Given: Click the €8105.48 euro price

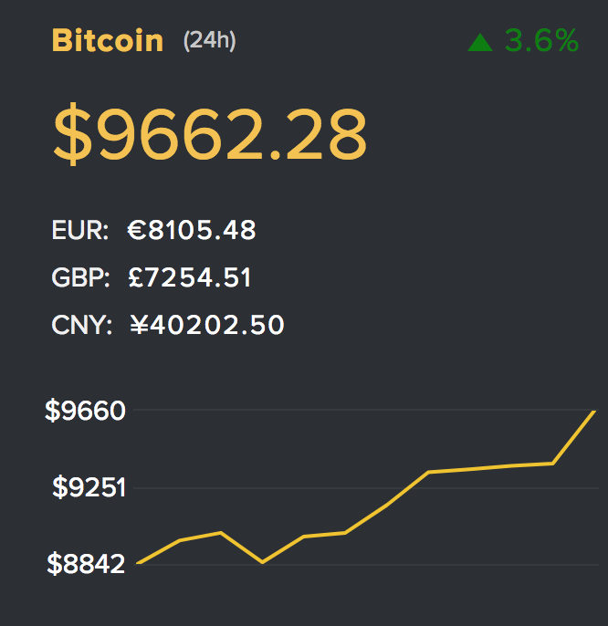Looking at the screenshot, I should click(x=192, y=230).
